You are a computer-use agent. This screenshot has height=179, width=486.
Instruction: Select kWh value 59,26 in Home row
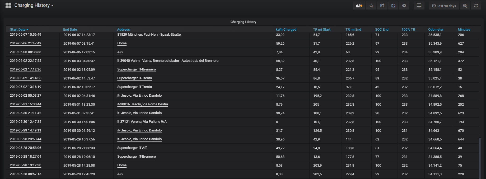point(280,44)
